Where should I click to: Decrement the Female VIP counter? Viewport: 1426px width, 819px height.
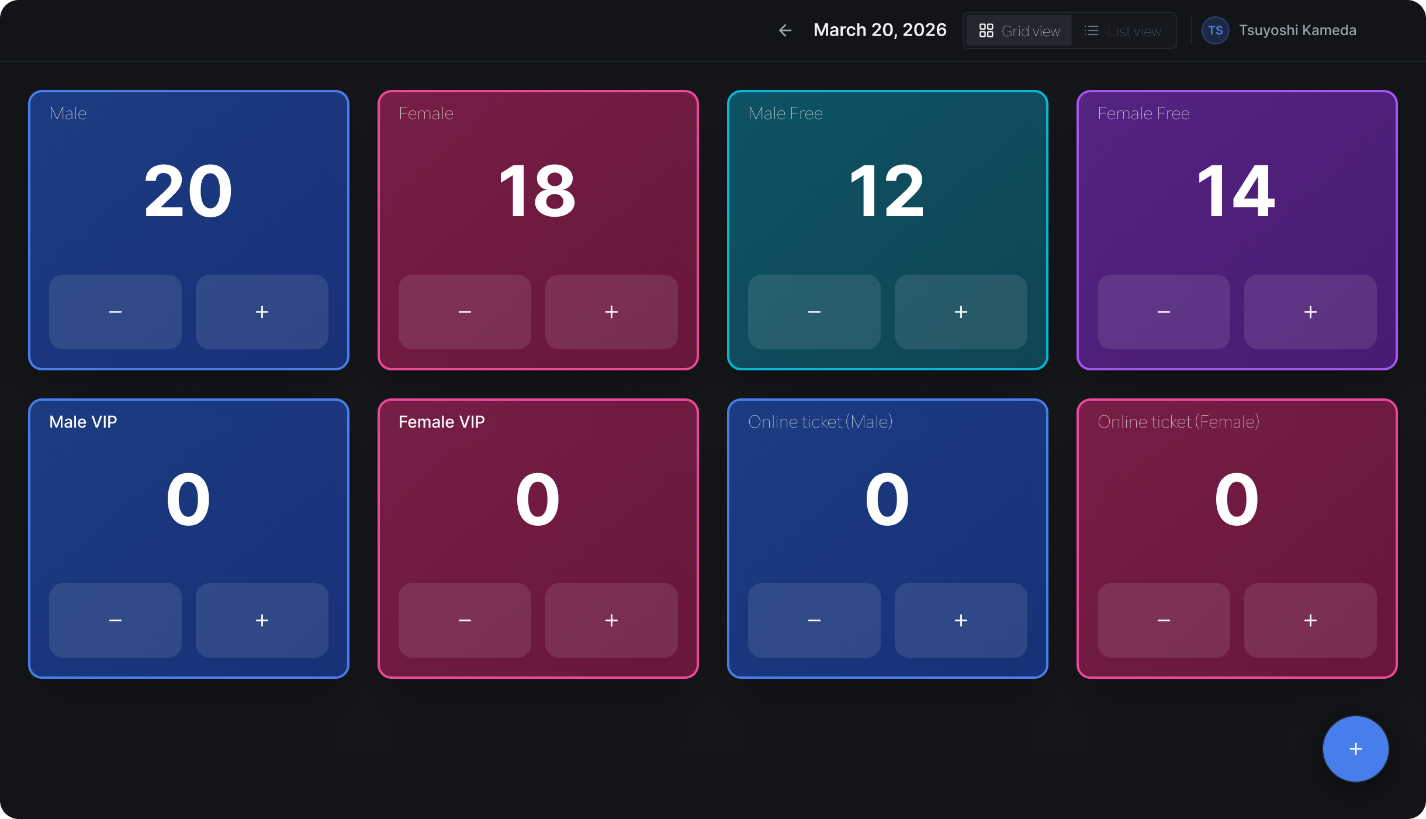tap(465, 620)
